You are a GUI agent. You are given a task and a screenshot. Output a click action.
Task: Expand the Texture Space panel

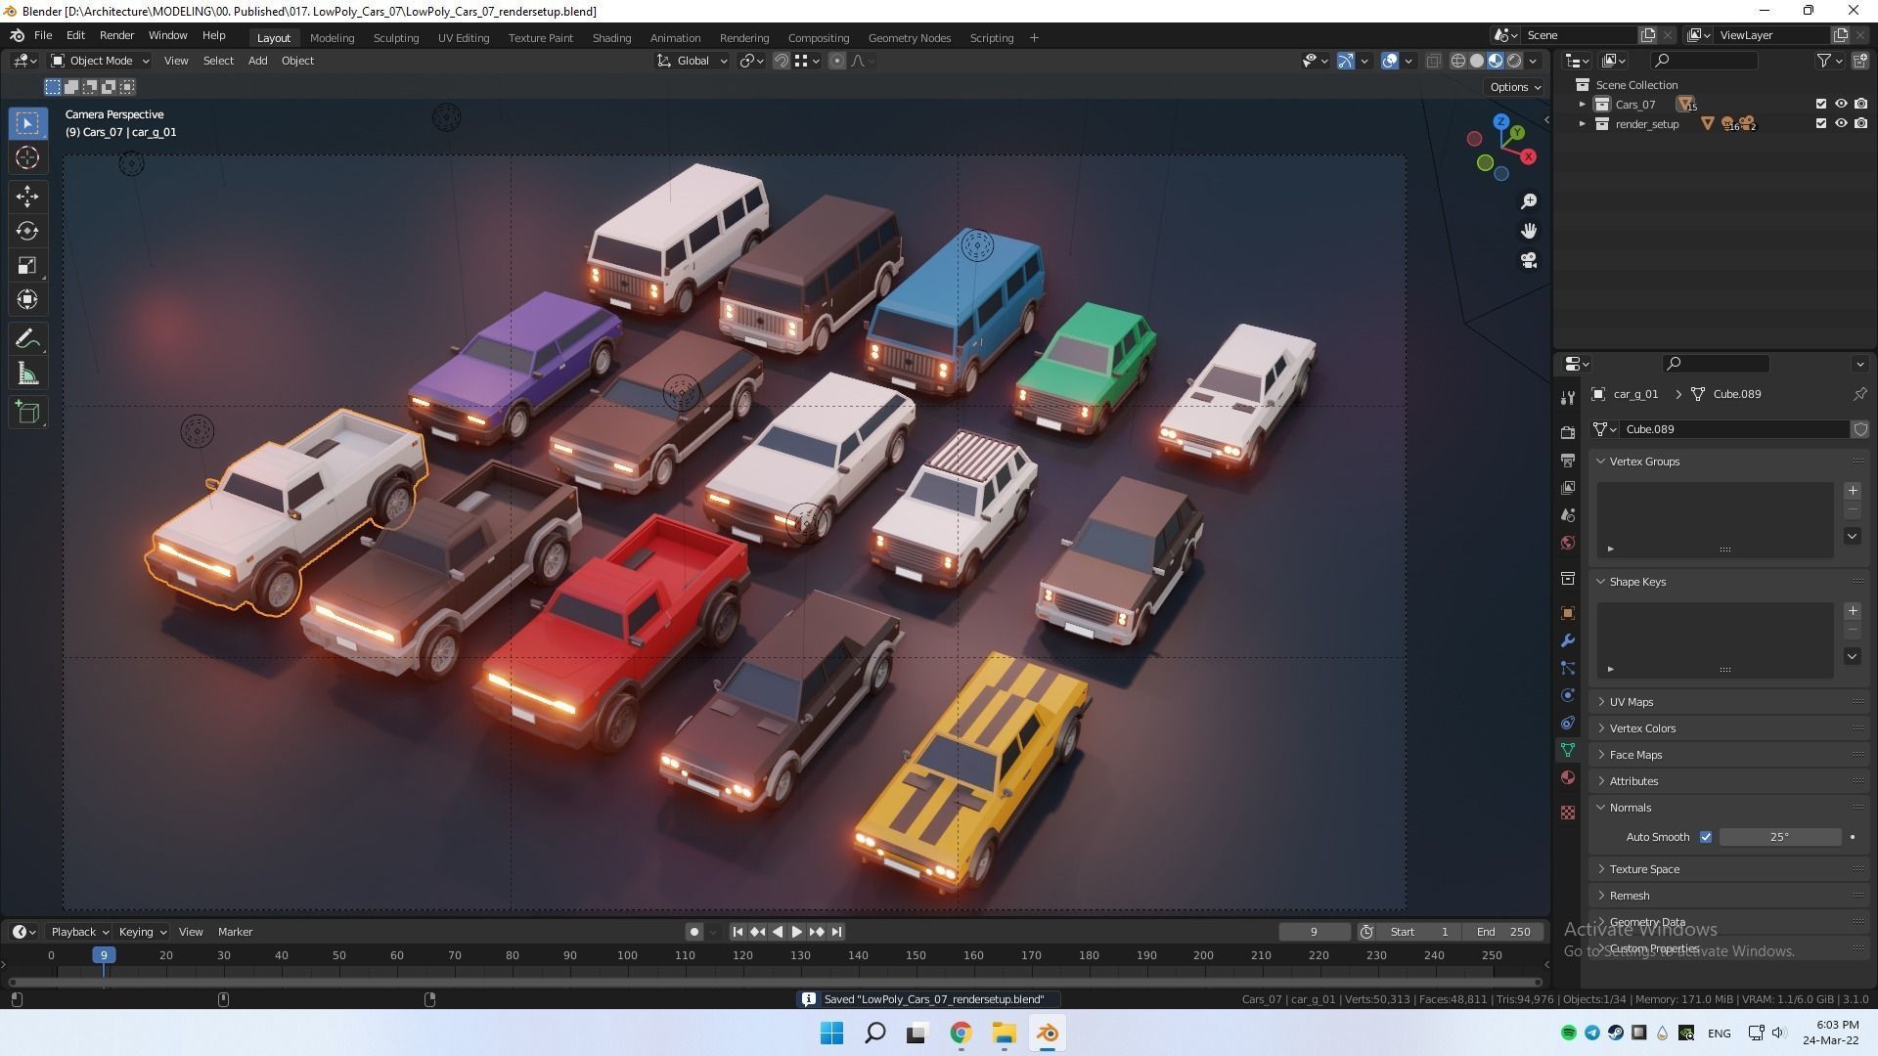(1729, 869)
